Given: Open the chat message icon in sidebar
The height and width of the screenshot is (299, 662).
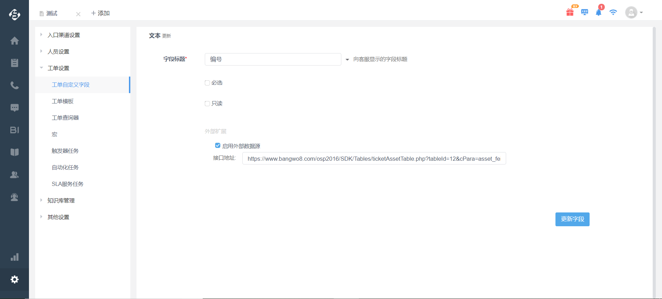Looking at the screenshot, I should (x=14, y=108).
